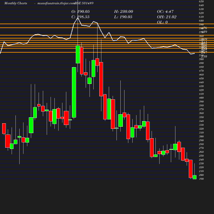Click the "OL: 0" reading
The height and width of the screenshot is (214, 214).
click(162, 22)
